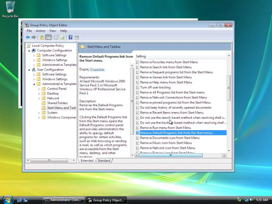This screenshot has width=272, height=204.
Task: Open the View menu
Action: [53, 31]
